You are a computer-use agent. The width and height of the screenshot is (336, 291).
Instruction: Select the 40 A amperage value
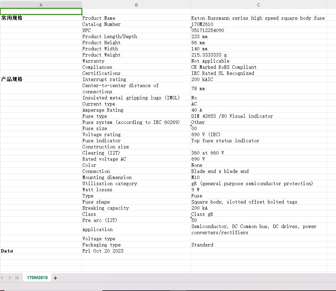(x=258, y=110)
